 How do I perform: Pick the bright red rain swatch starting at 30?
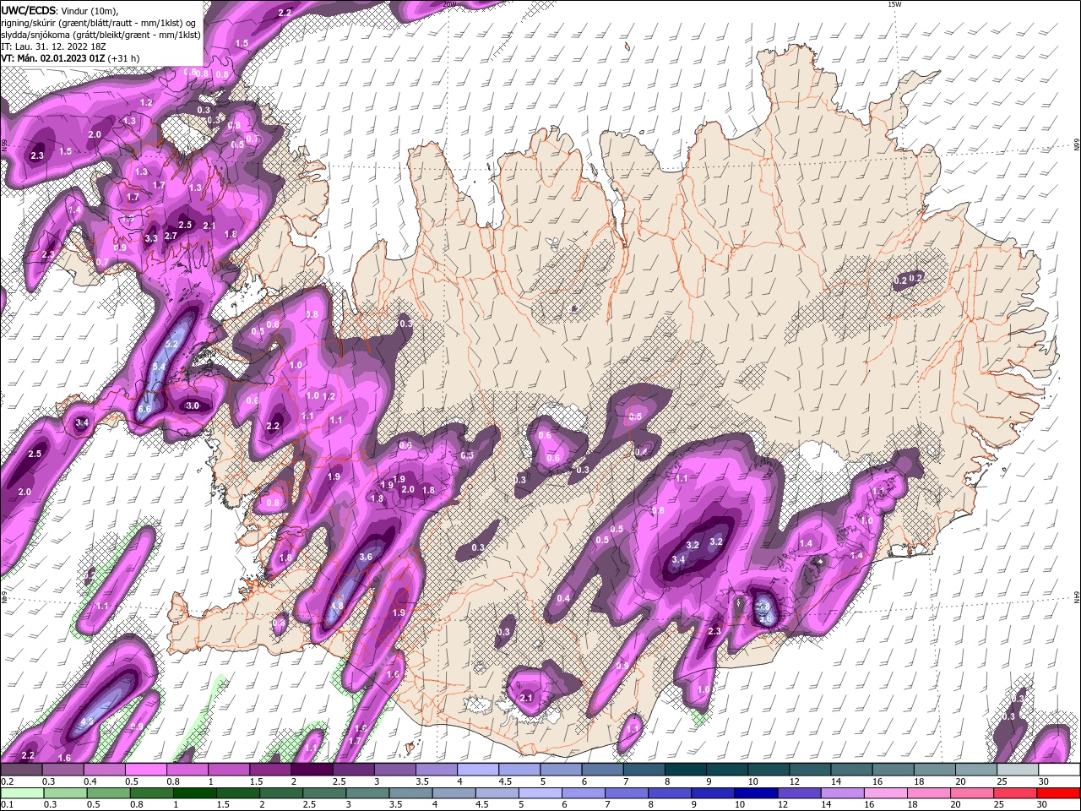1058,793
